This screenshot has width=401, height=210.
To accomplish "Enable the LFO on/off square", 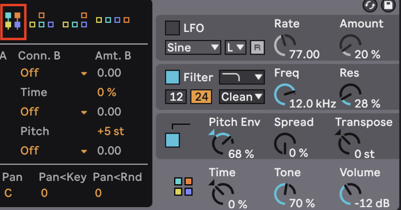I will [x=172, y=28].
